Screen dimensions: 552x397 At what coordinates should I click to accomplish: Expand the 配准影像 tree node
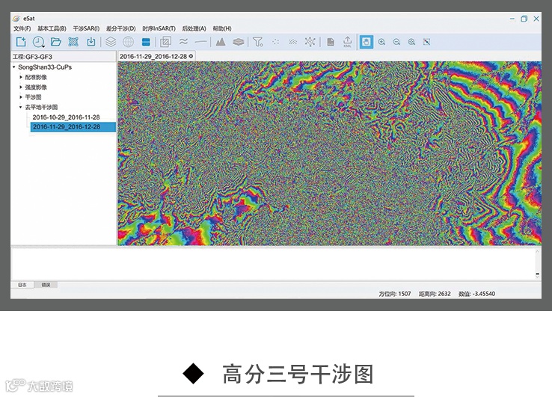[x=21, y=77]
